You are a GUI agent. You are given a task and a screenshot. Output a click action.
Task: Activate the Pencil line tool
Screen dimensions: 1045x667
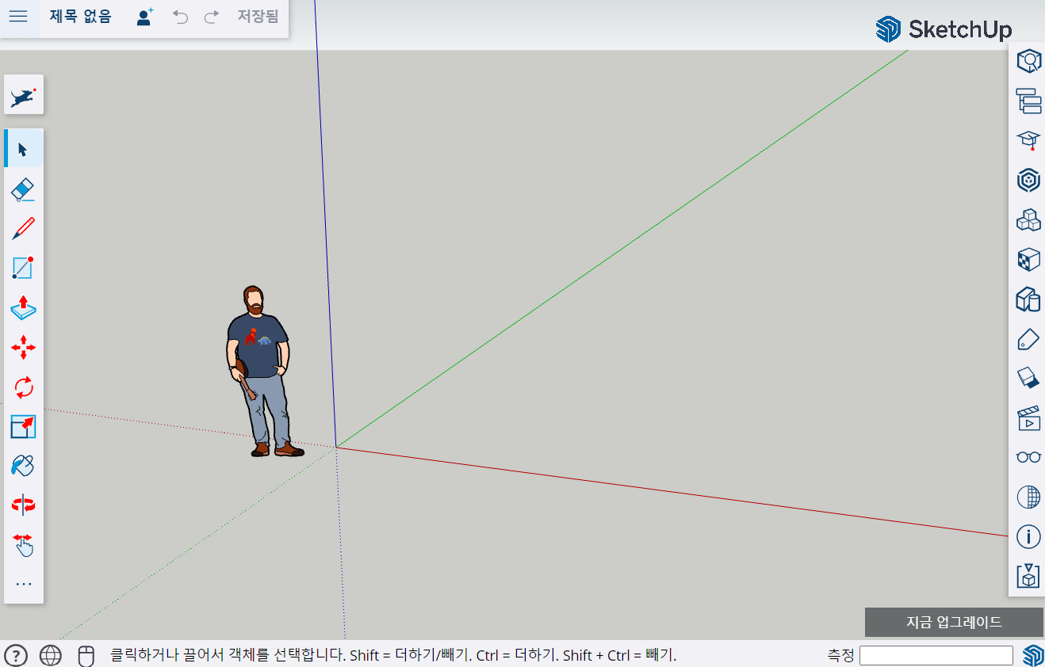23,228
